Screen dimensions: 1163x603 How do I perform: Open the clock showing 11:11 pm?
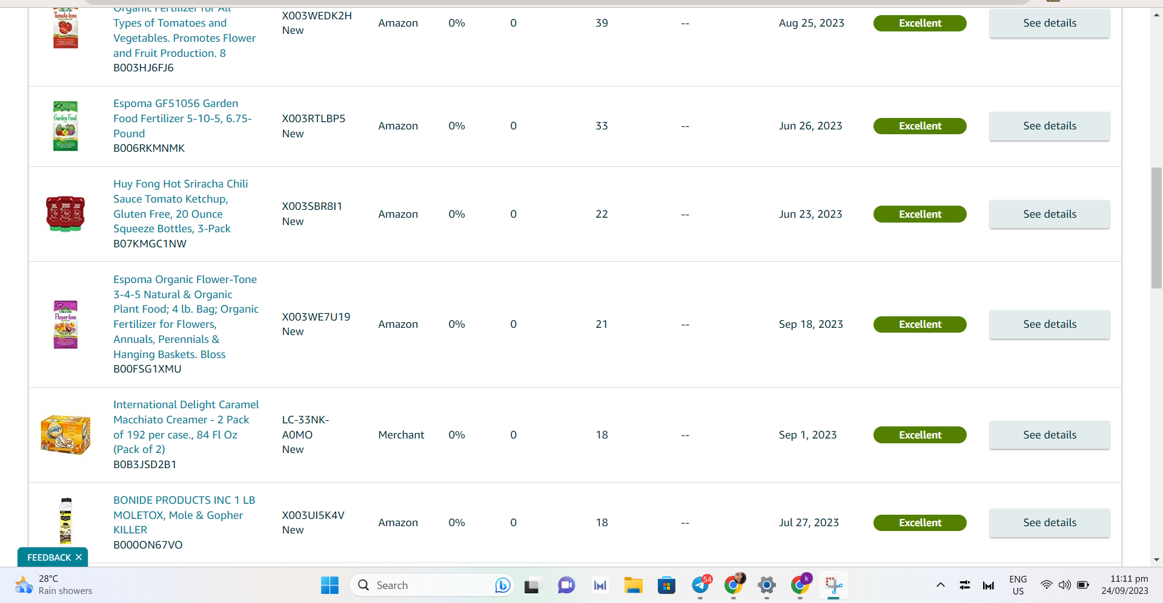point(1125,585)
